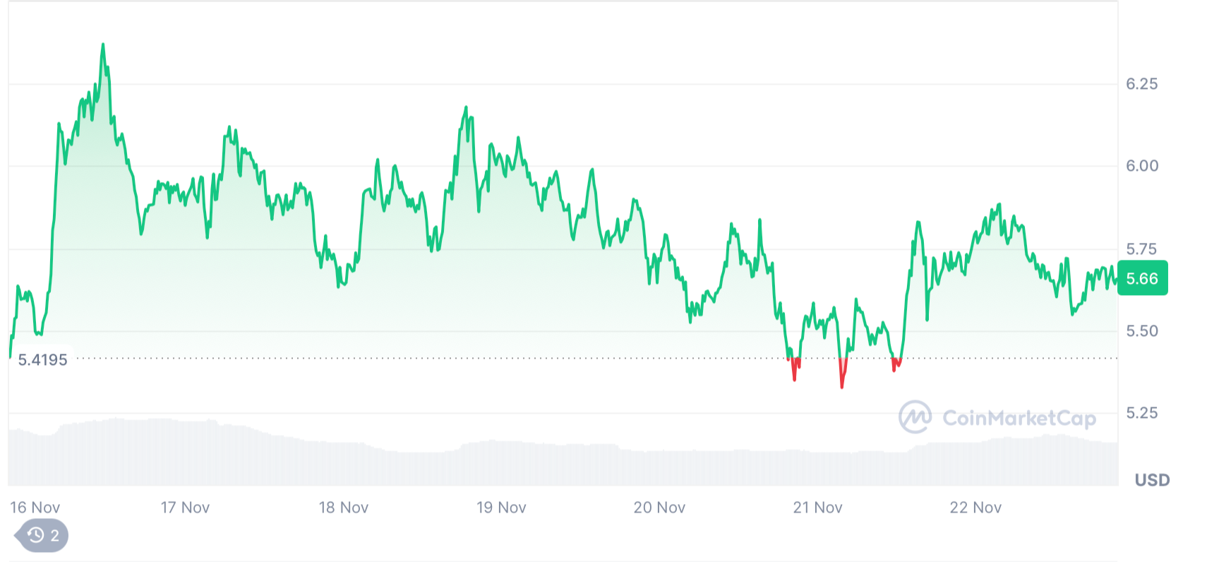The height and width of the screenshot is (562, 1219).
Task: Click the 22 Nov date label
Action: tap(975, 508)
